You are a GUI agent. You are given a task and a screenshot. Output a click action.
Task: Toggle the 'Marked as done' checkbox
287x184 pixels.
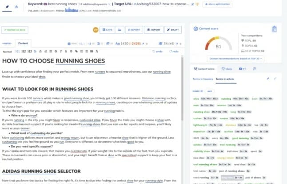(x=15, y=30)
